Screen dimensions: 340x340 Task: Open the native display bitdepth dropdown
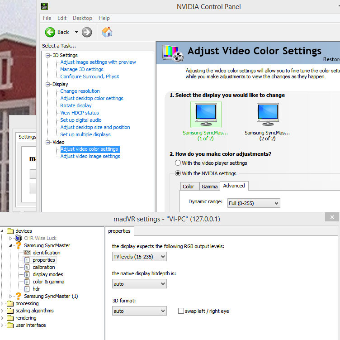tap(139, 284)
